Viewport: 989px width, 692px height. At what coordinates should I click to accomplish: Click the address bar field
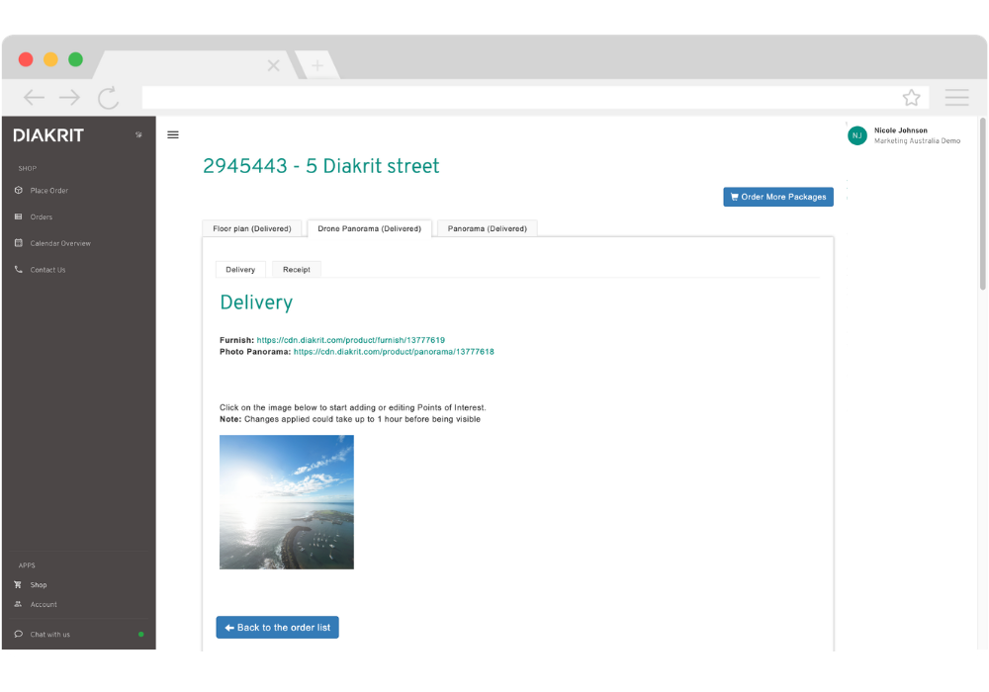tap(535, 98)
